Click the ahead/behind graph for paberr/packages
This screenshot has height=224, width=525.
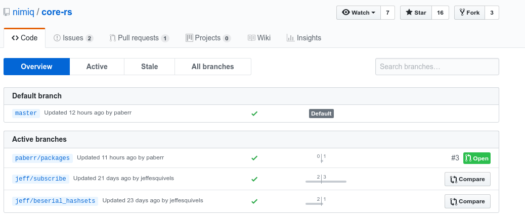322,158
